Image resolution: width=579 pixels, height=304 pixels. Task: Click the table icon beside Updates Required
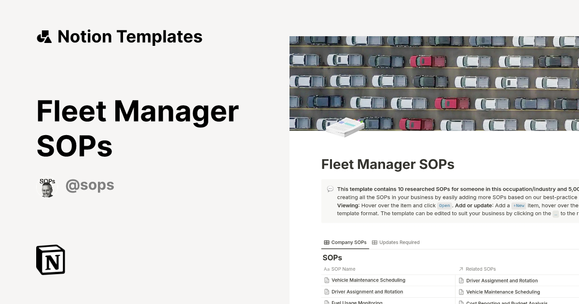(374, 242)
